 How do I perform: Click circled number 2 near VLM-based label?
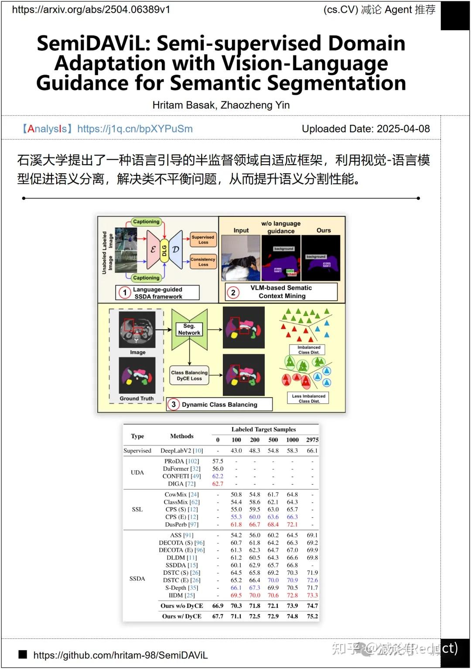pyautogui.click(x=233, y=292)
